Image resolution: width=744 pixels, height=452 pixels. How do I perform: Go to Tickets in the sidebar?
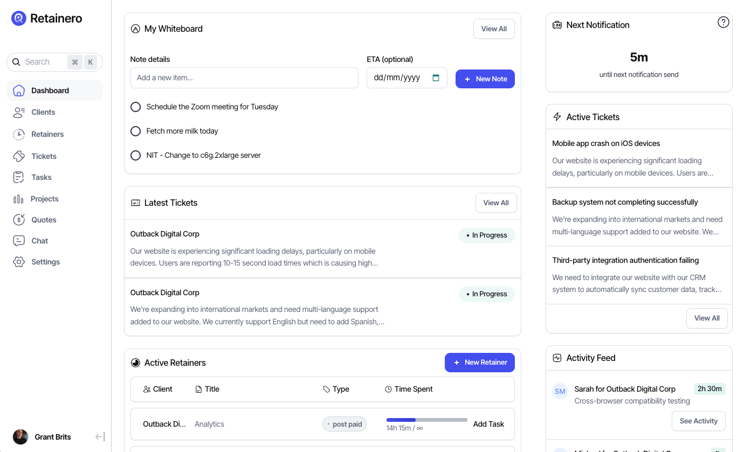tap(44, 156)
